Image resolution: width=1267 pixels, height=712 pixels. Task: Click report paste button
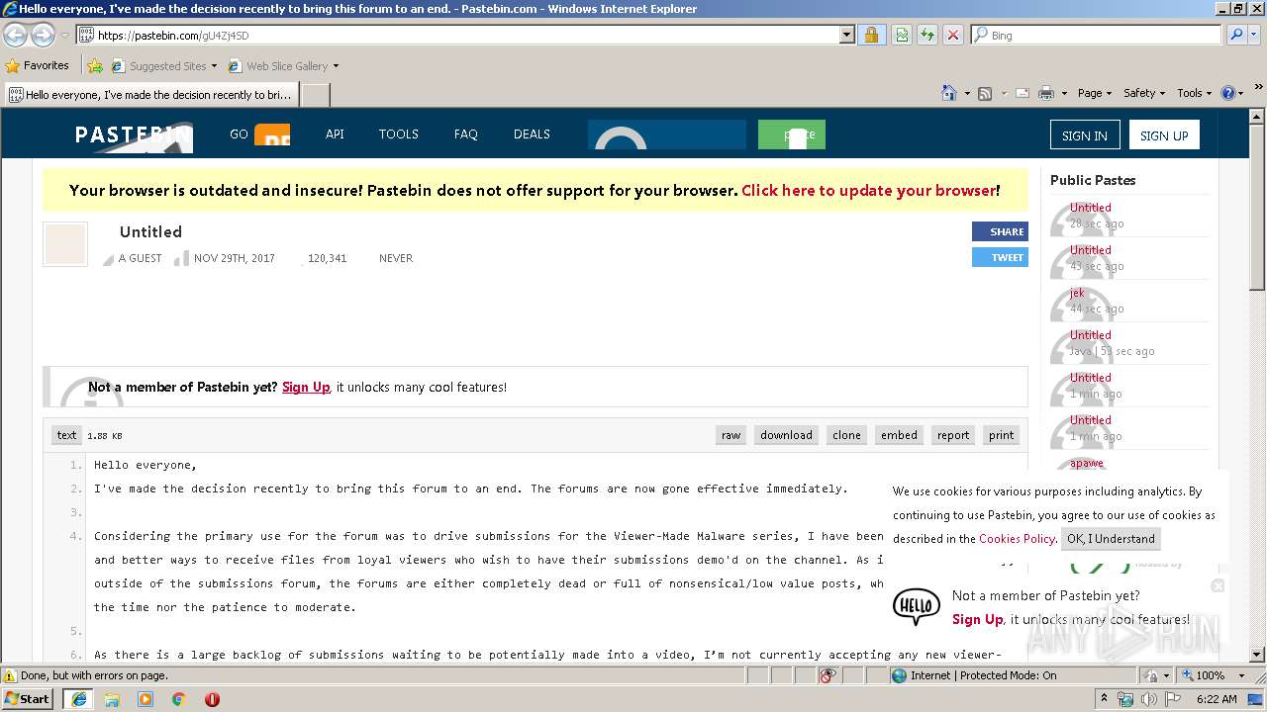(x=953, y=435)
